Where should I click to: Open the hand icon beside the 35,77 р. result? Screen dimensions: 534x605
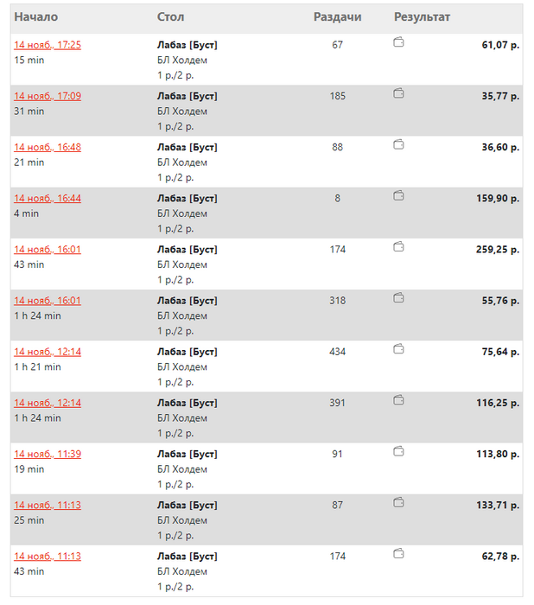coord(398,93)
